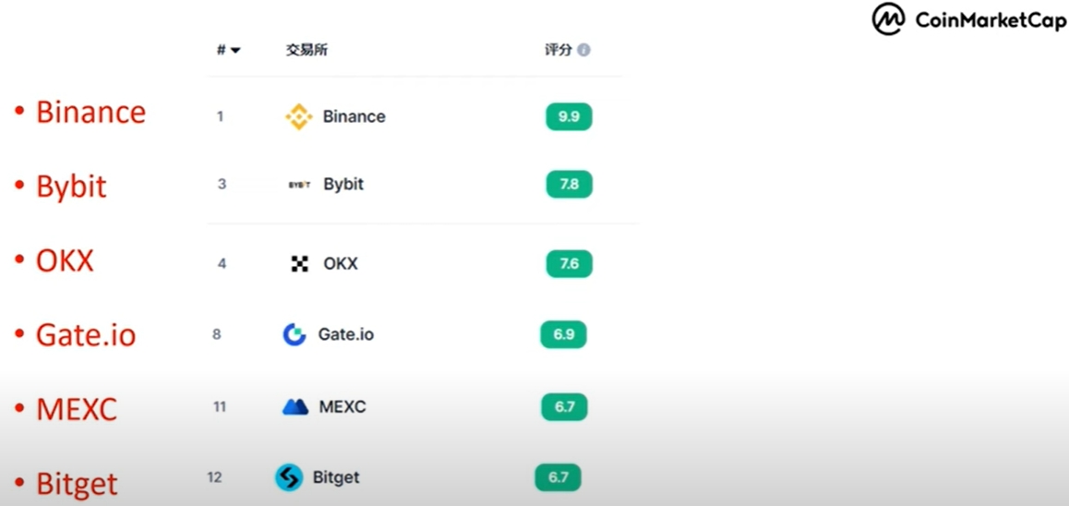Open the OKX exchange name link
Viewport: 1069px width, 506px height.
click(x=341, y=264)
